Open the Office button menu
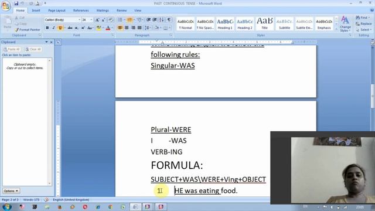 point(5,6)
